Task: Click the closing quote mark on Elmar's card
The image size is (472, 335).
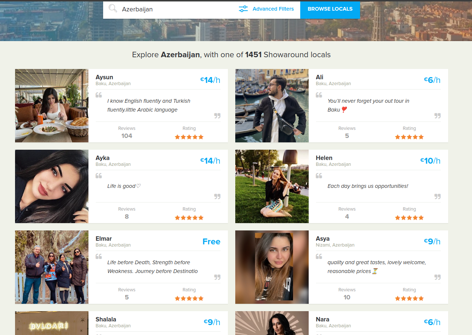Action: point(217,277)
